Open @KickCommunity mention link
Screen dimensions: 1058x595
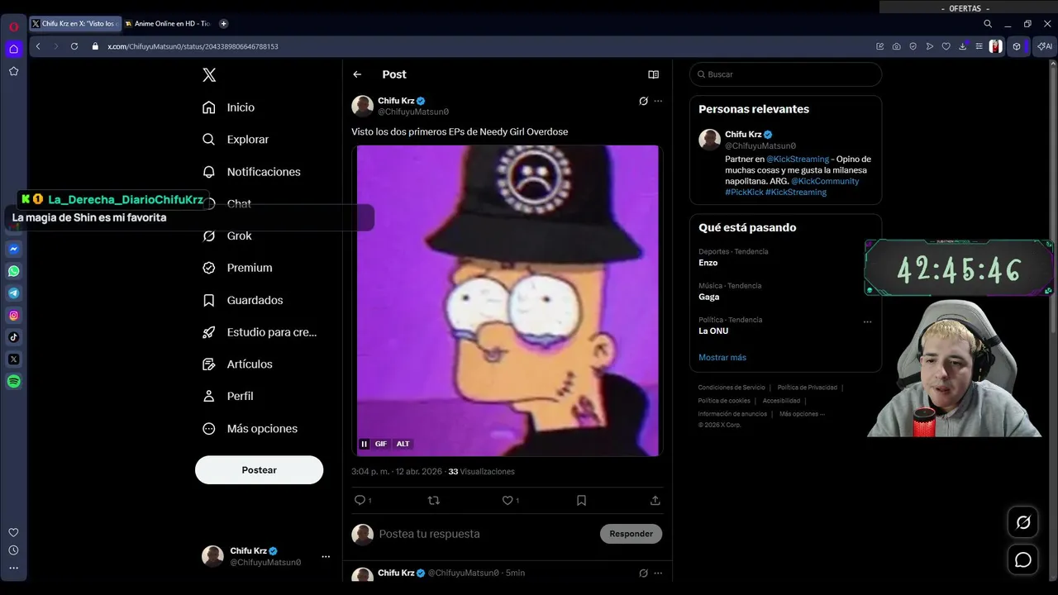tap(825, 181)
